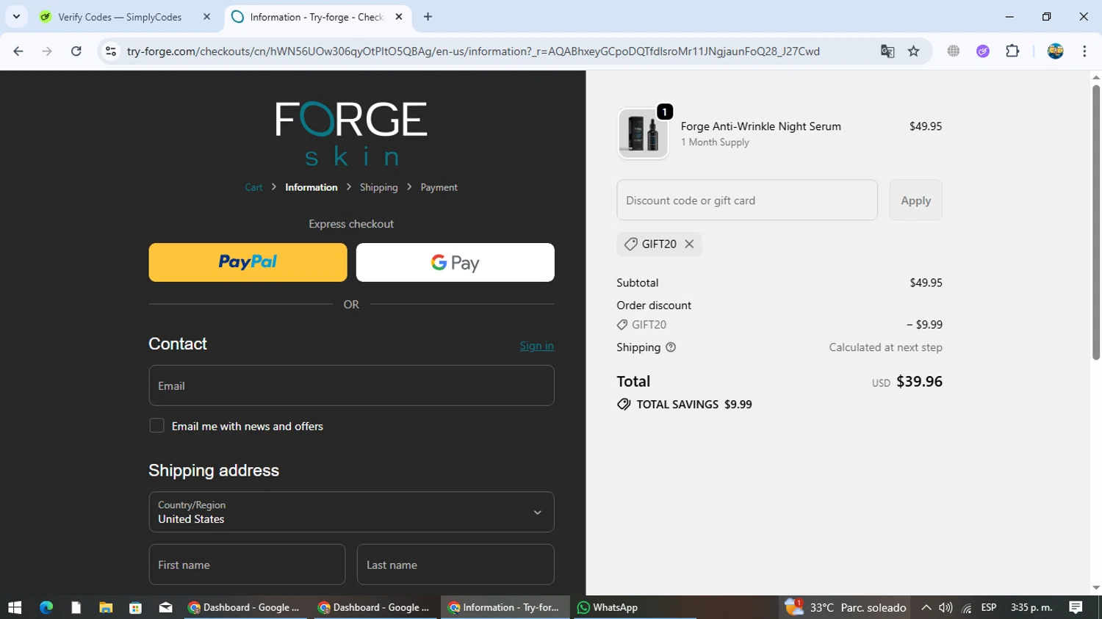Screen dimensions: 1102x619
Task: Click the Email input field
Action: point(351,385)
